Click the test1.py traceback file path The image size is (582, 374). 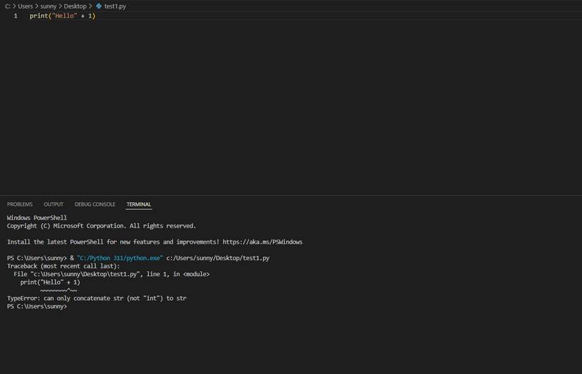[87, 274]
